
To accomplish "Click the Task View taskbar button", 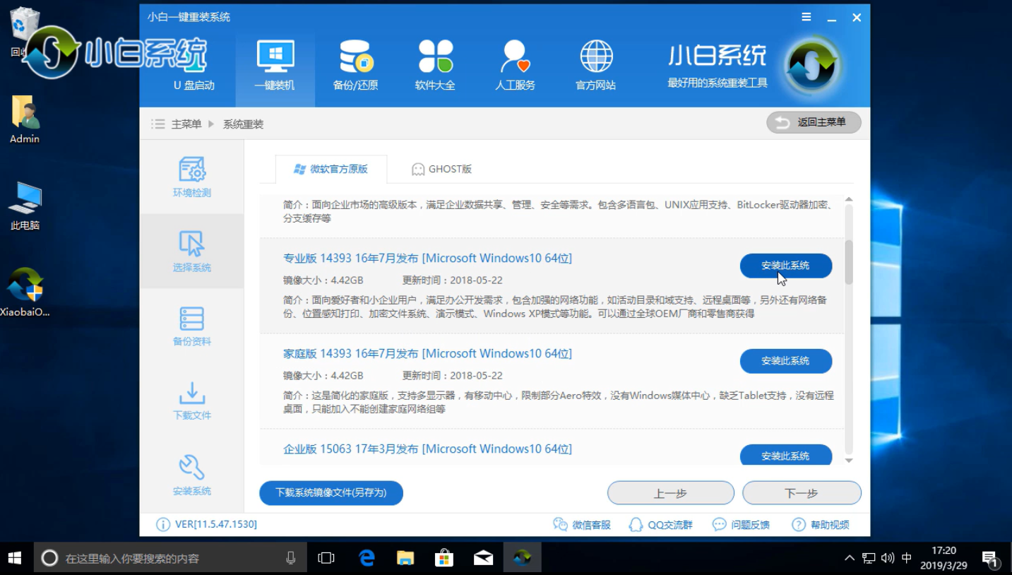I will pyautogui.click(x=326, y=558).
